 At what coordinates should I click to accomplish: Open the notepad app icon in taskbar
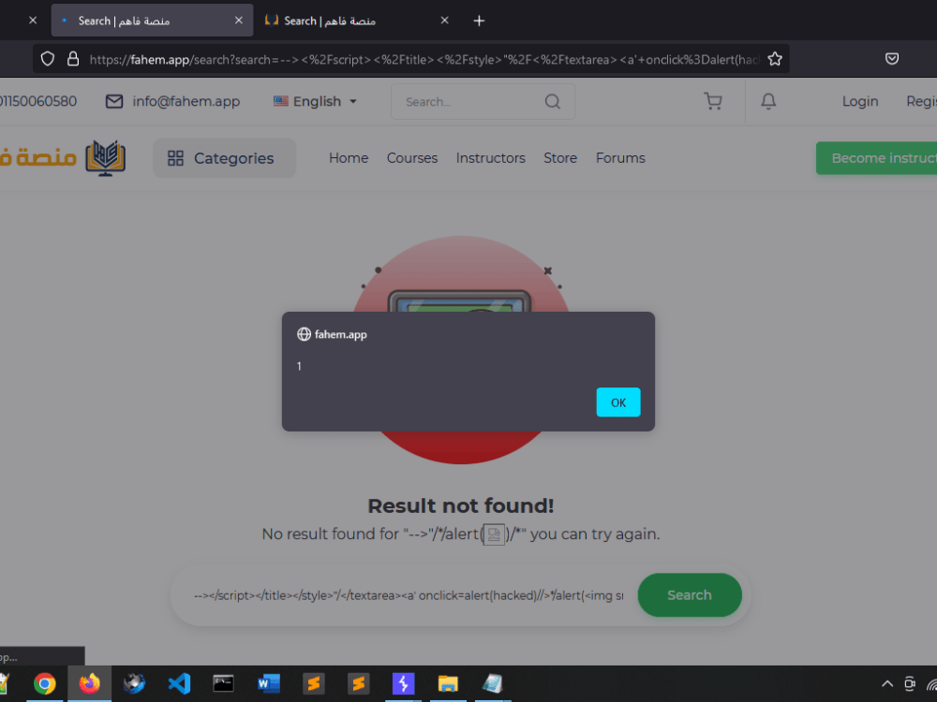(493, 683)
